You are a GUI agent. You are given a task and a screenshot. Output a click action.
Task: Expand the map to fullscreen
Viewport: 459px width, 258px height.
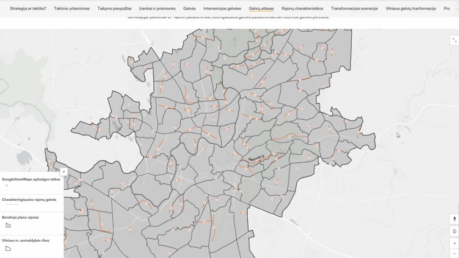pos(454,41)
